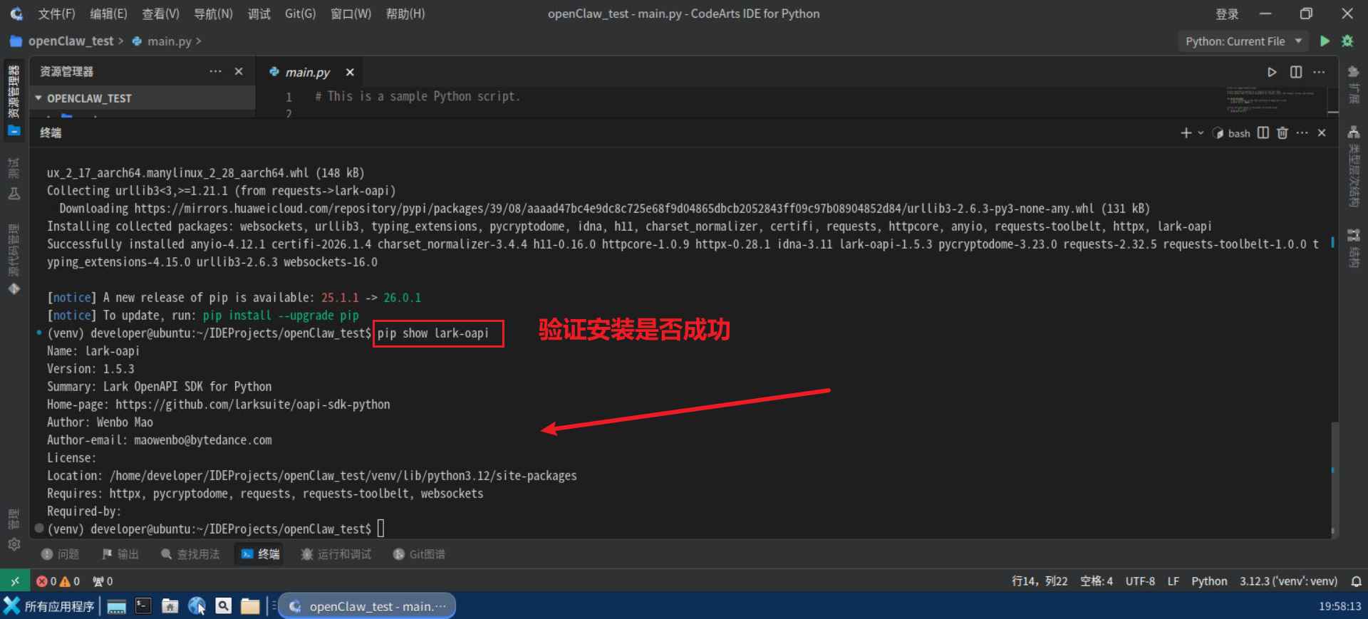
Task: Switch to the Git图谱 tab
Action: point(419,554)
